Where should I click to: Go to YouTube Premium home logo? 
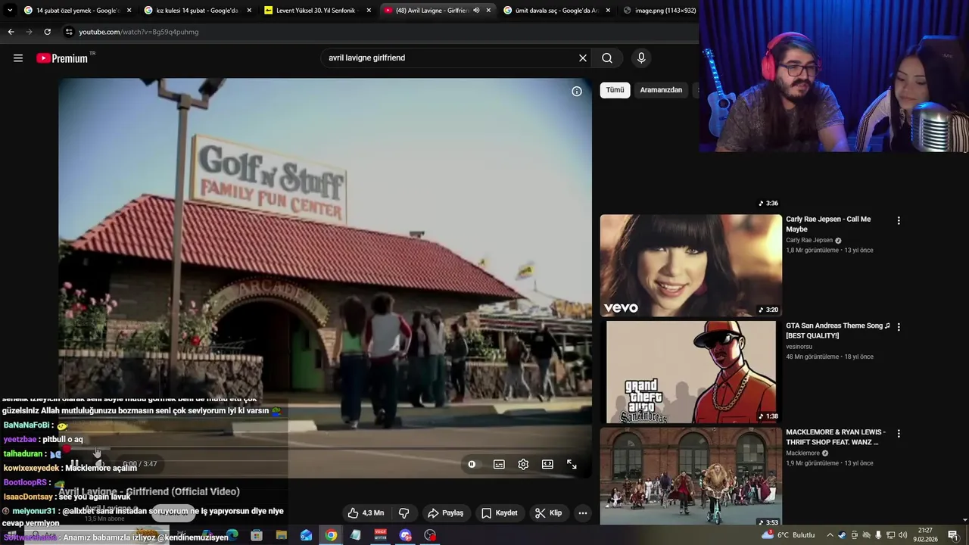pos(62,58)
